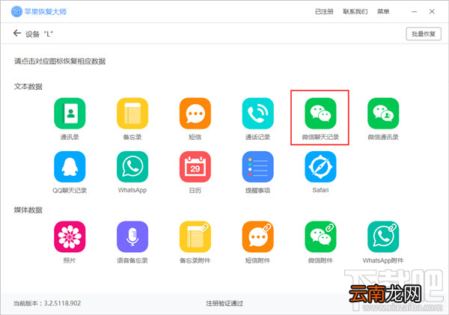Click the 语音备忘录 microphone icon

[132, 236]
